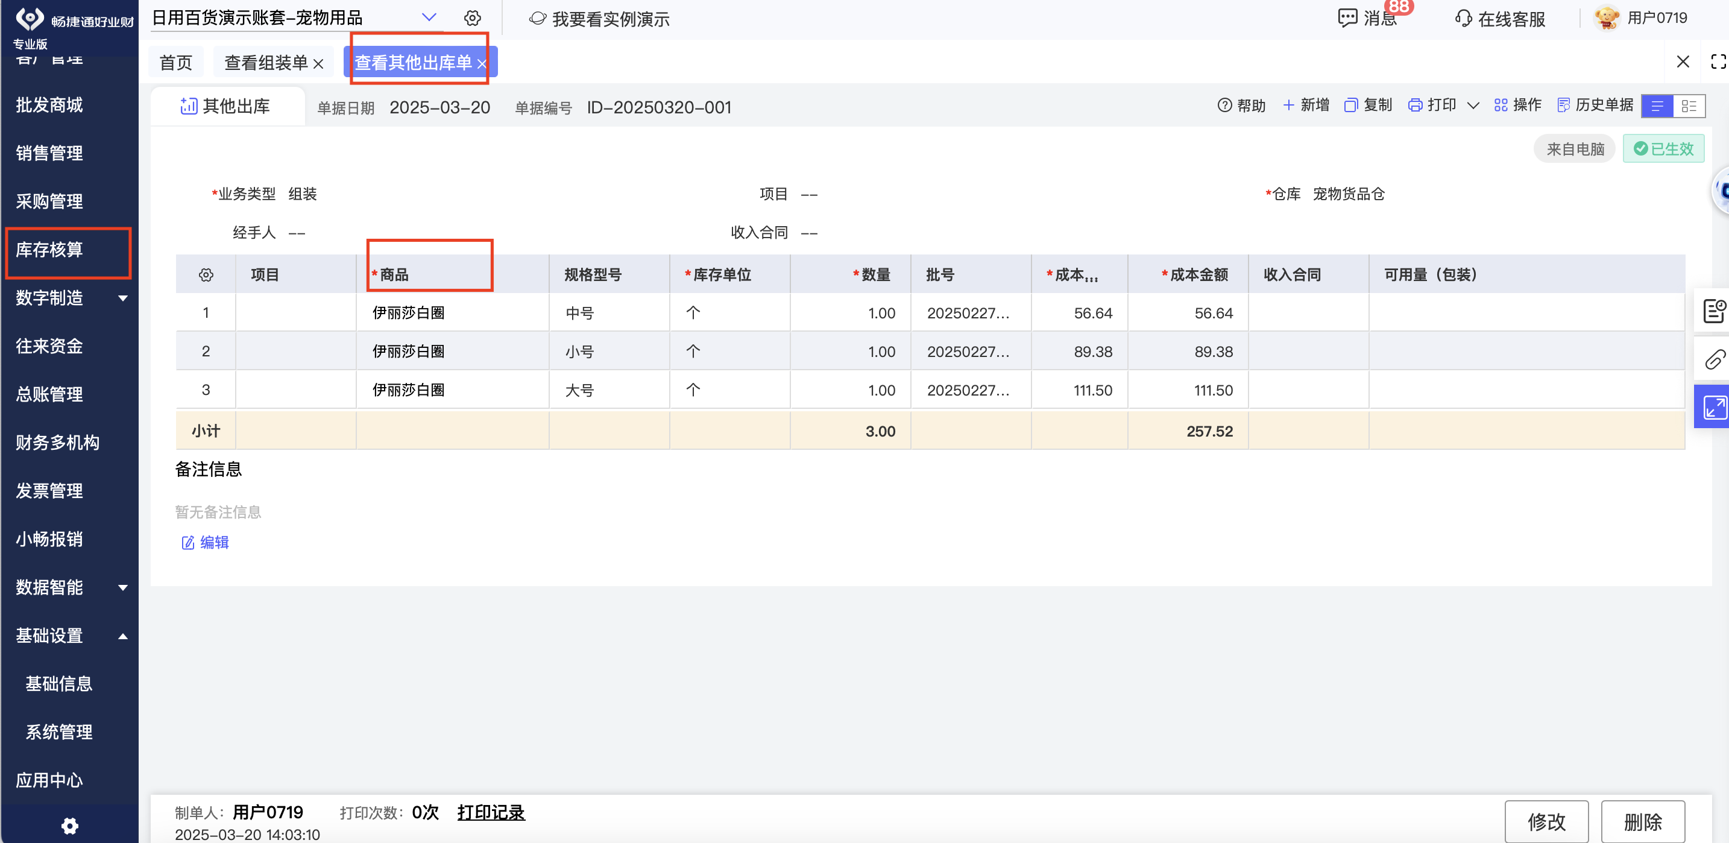
Task: Click 我要看实例演示 demo link
Action: point(599,19)
